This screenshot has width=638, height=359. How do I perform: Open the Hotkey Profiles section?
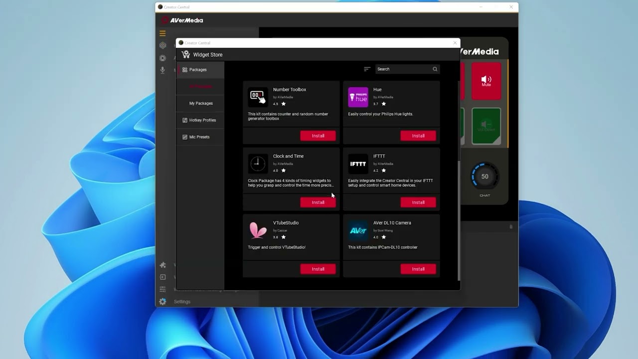pos(200,120)
